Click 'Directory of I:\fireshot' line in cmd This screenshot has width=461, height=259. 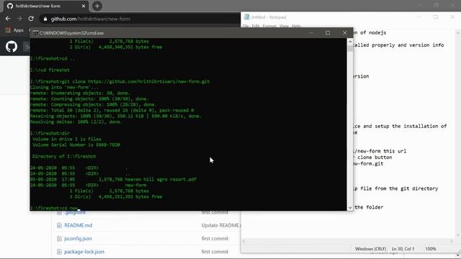pos(64,156)
